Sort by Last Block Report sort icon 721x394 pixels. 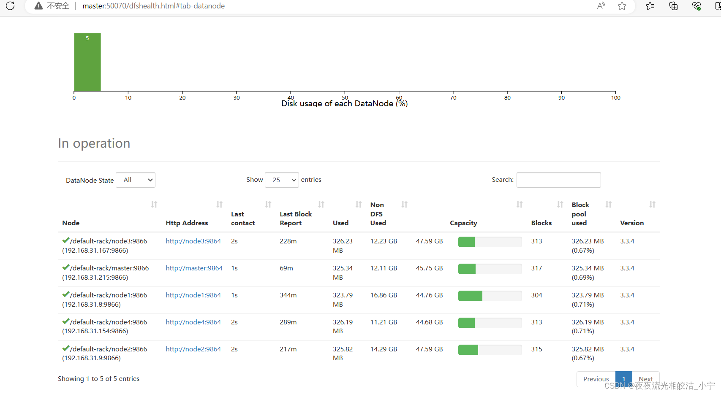321,205
